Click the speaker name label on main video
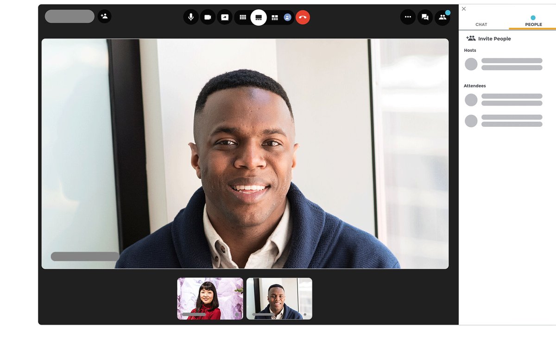 (x=85, y=256)
